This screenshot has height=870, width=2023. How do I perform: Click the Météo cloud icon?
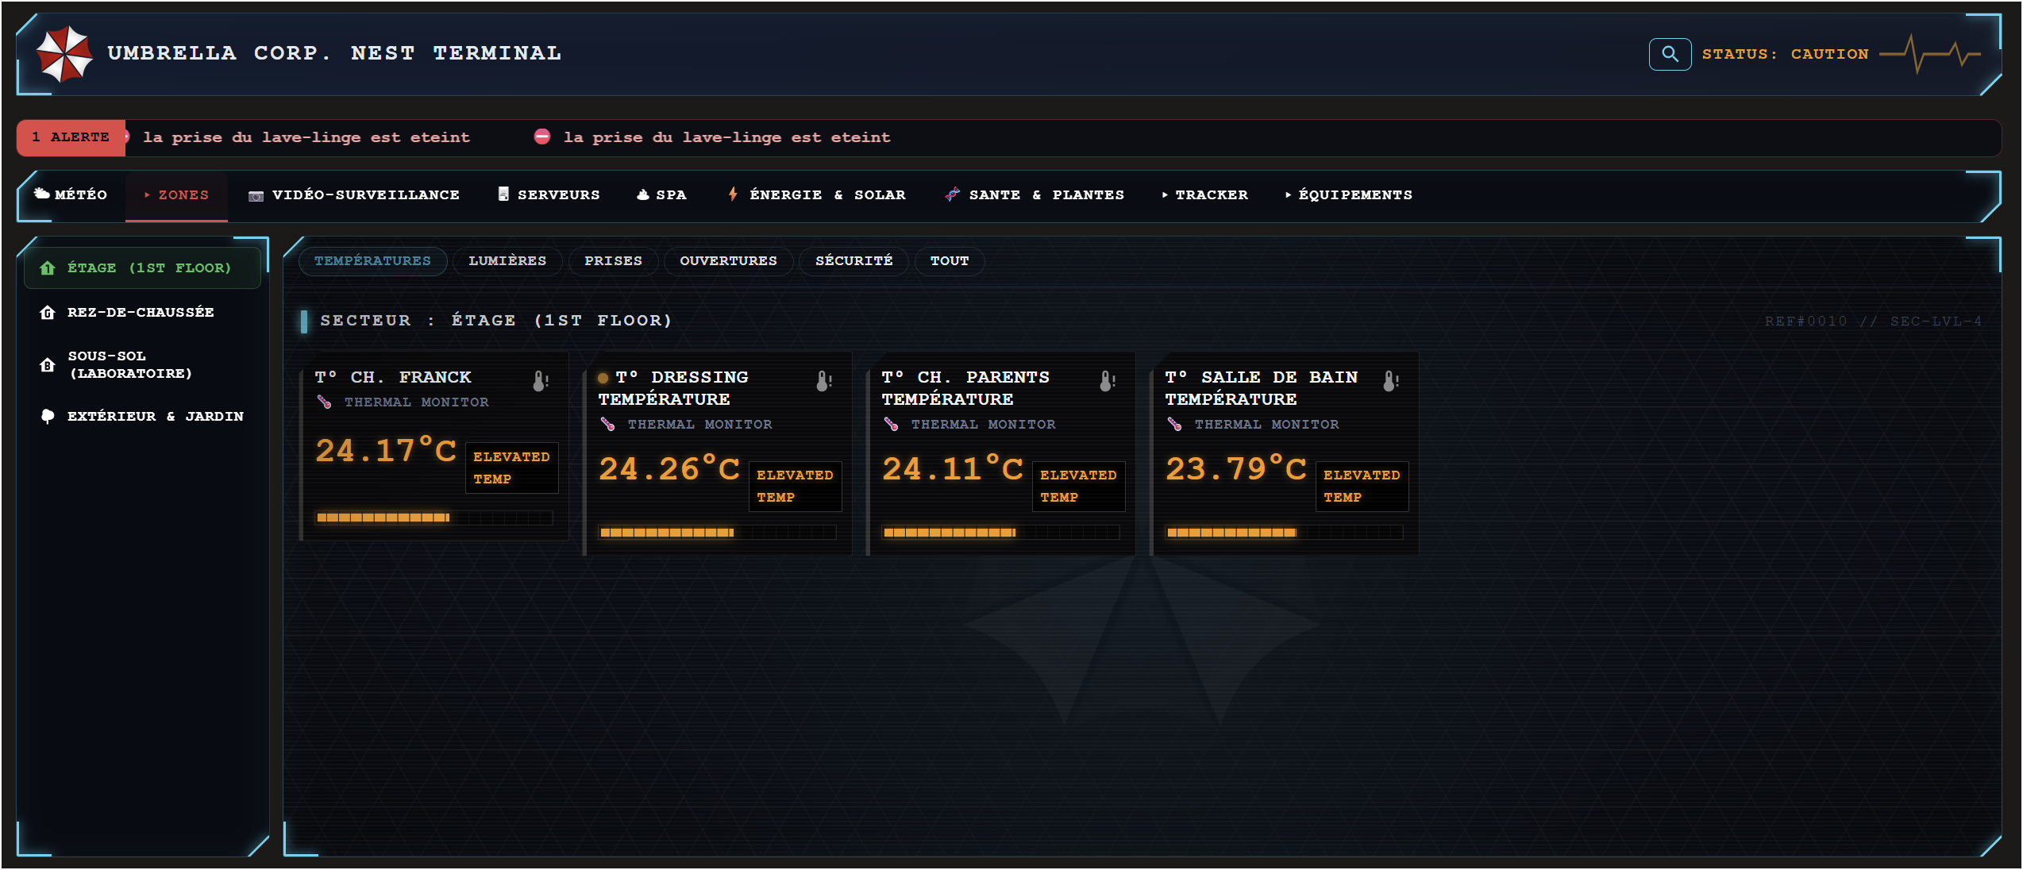pyautogui.click(x=42, y=193)
